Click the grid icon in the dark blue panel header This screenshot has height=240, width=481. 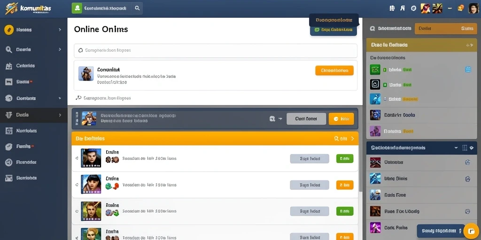(465, 148)
